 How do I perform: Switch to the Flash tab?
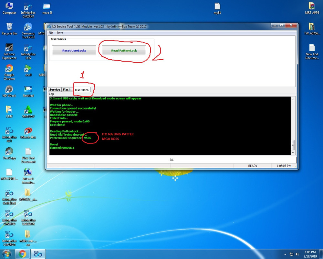coord(67,89)
